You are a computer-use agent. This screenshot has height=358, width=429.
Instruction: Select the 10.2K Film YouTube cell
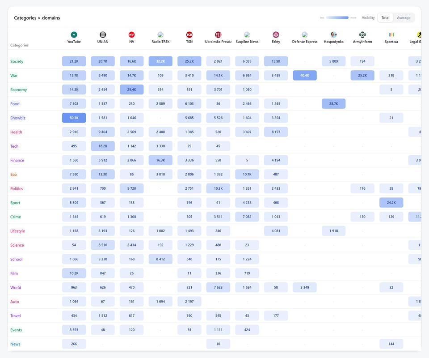point(74,273)
